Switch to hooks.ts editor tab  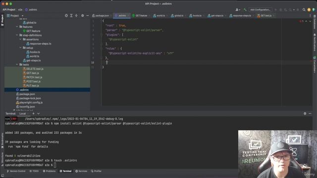[x=196, y=15]
